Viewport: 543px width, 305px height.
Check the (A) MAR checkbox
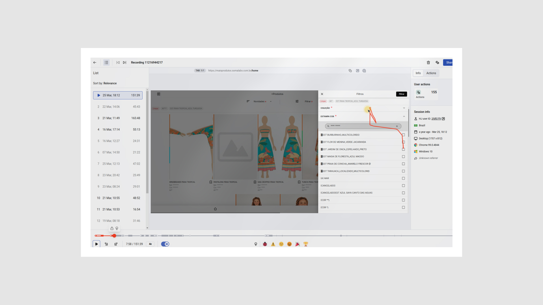403,178
